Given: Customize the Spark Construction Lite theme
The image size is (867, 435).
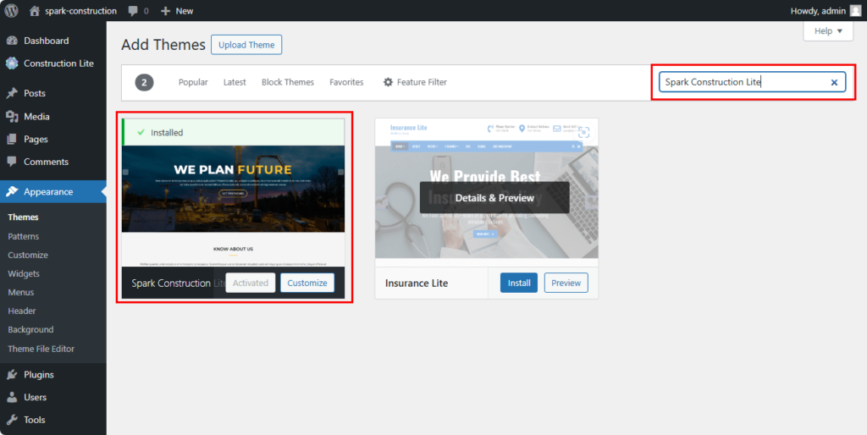Looking at the screenshot, I should 306,283.
